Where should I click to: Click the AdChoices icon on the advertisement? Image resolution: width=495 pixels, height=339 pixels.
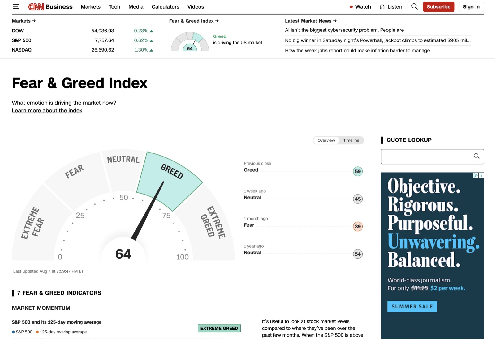pyautogui.click(x=476, y=175)
